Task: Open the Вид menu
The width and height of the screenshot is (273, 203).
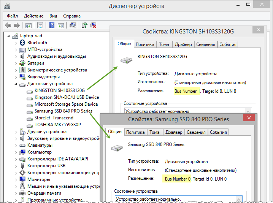Action: [x=53, y=16]
